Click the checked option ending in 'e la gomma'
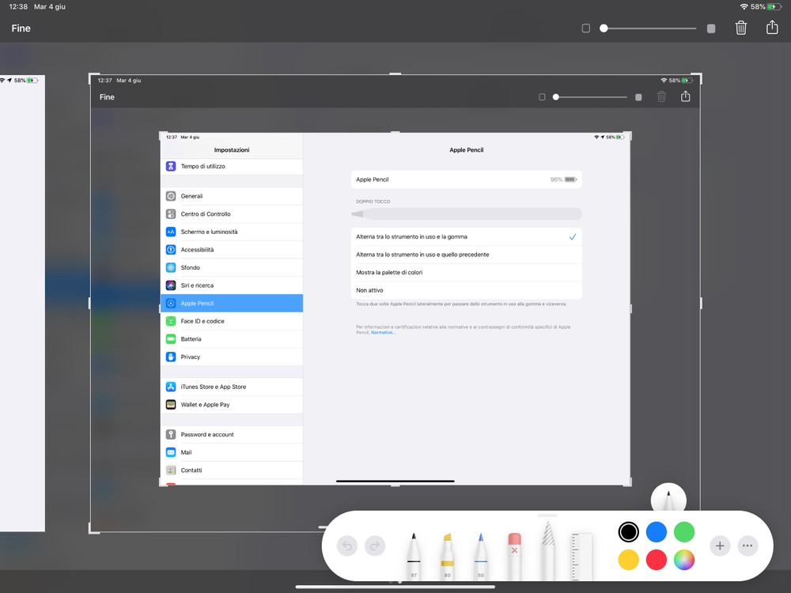This screenshot has height=593, width=791. (467, 236)
